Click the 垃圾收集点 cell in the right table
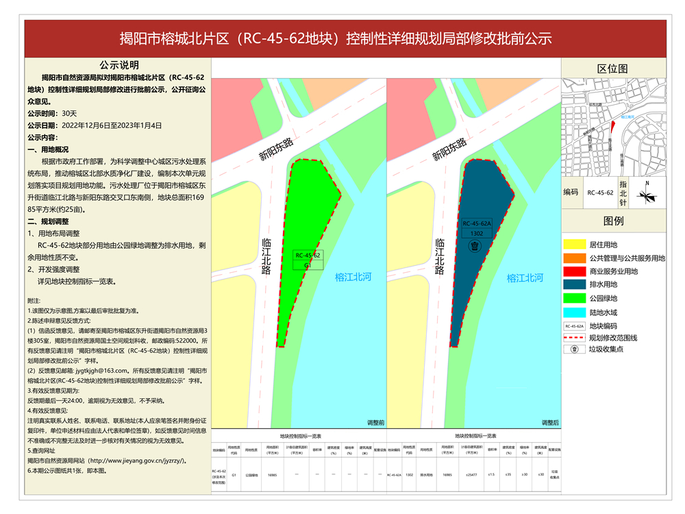The width and height of the screenshot is (685, 514). tap(555, 475)
